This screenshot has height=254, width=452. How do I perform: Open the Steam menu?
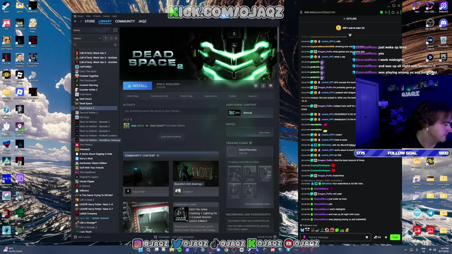point(81,16)
